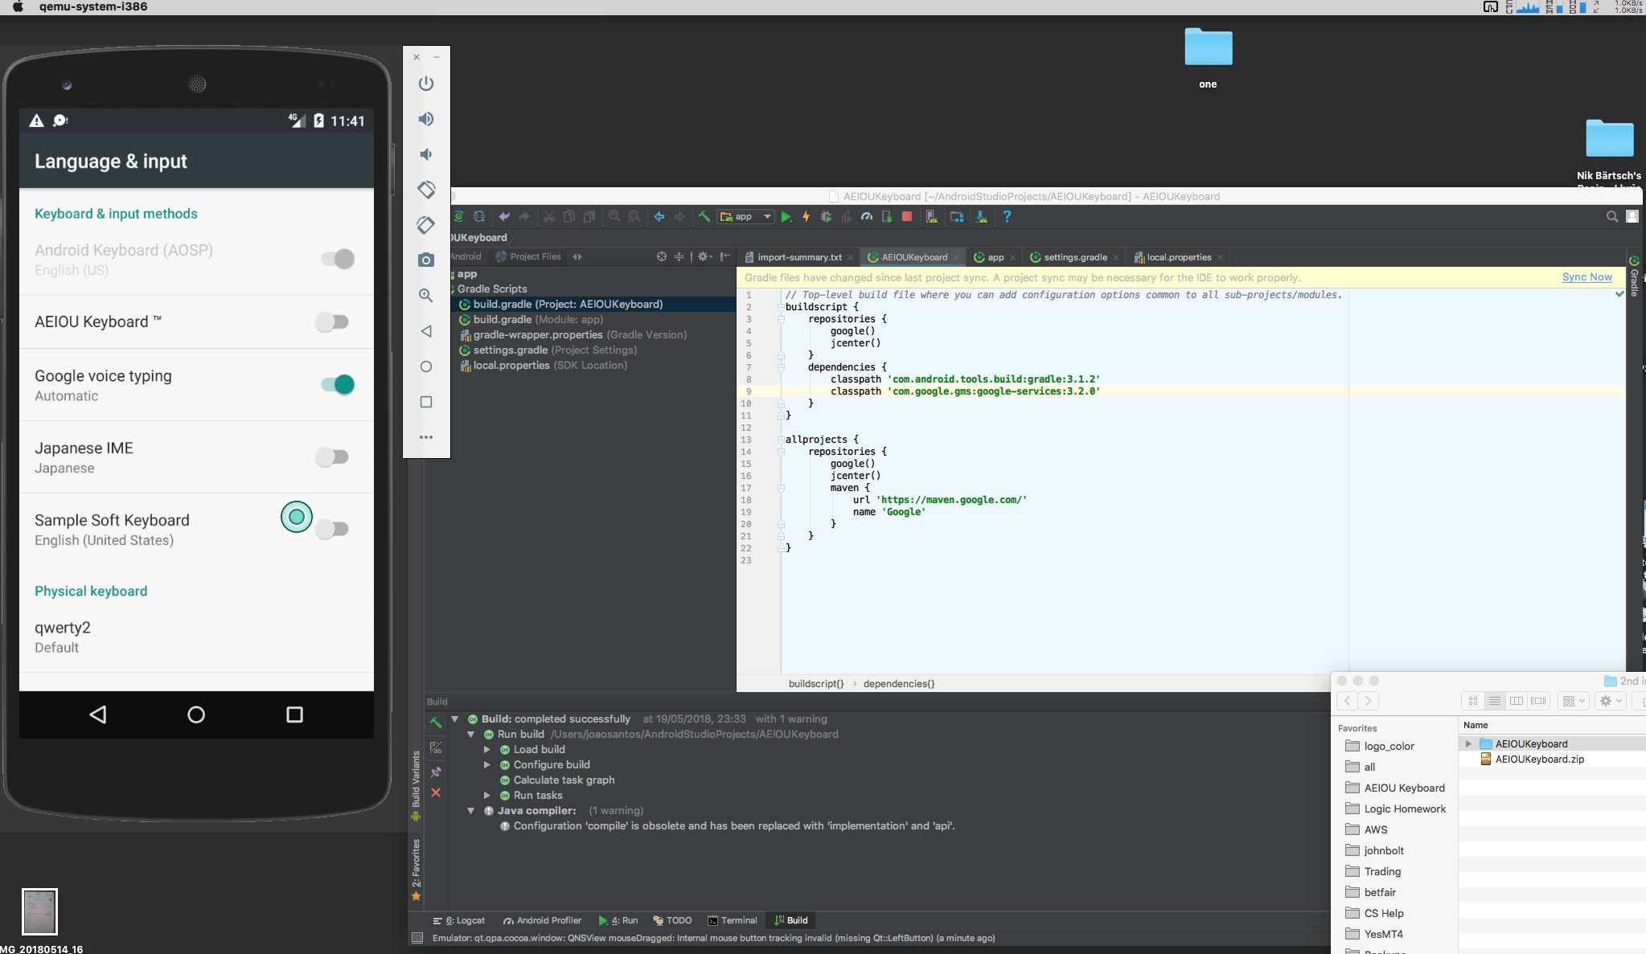Switch to the settings.gradle editor tab
Screen dimensions: 1646x954
(1074, 257)
